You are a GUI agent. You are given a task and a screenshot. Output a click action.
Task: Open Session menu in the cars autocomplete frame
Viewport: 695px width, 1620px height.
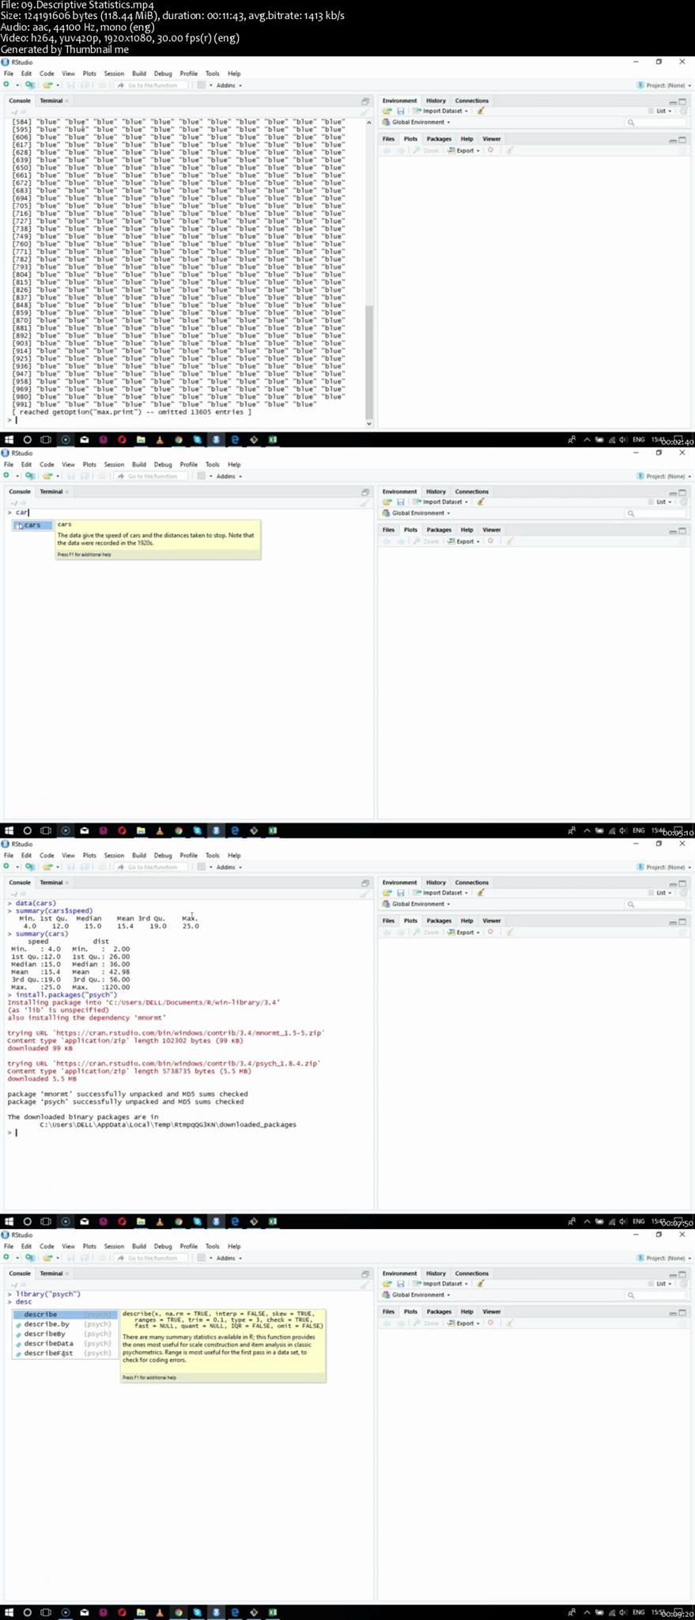[x=114, y=464]
